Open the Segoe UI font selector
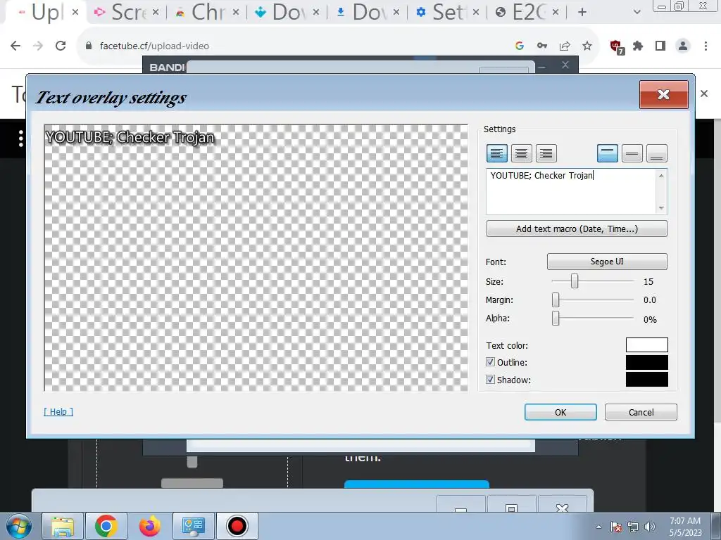The width and height of the screenshot is (721, 540). (x=607, y=262)
